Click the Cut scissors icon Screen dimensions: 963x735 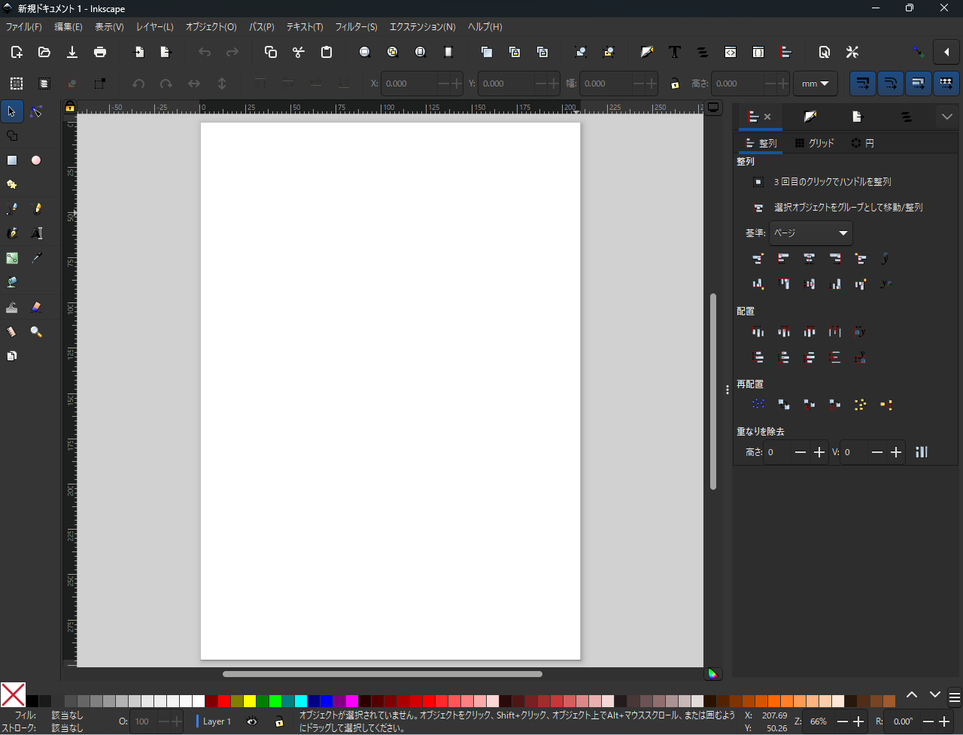299,52
